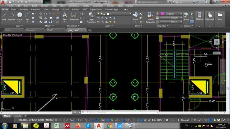Switch to the Express Tools ribbon tab
Screen dimensions: 230x129
pos(96,9)
